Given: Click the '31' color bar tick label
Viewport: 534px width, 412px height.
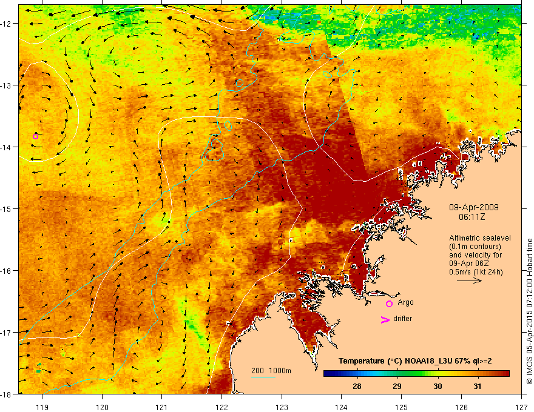Looking at the screenshot, I should 478,386.
